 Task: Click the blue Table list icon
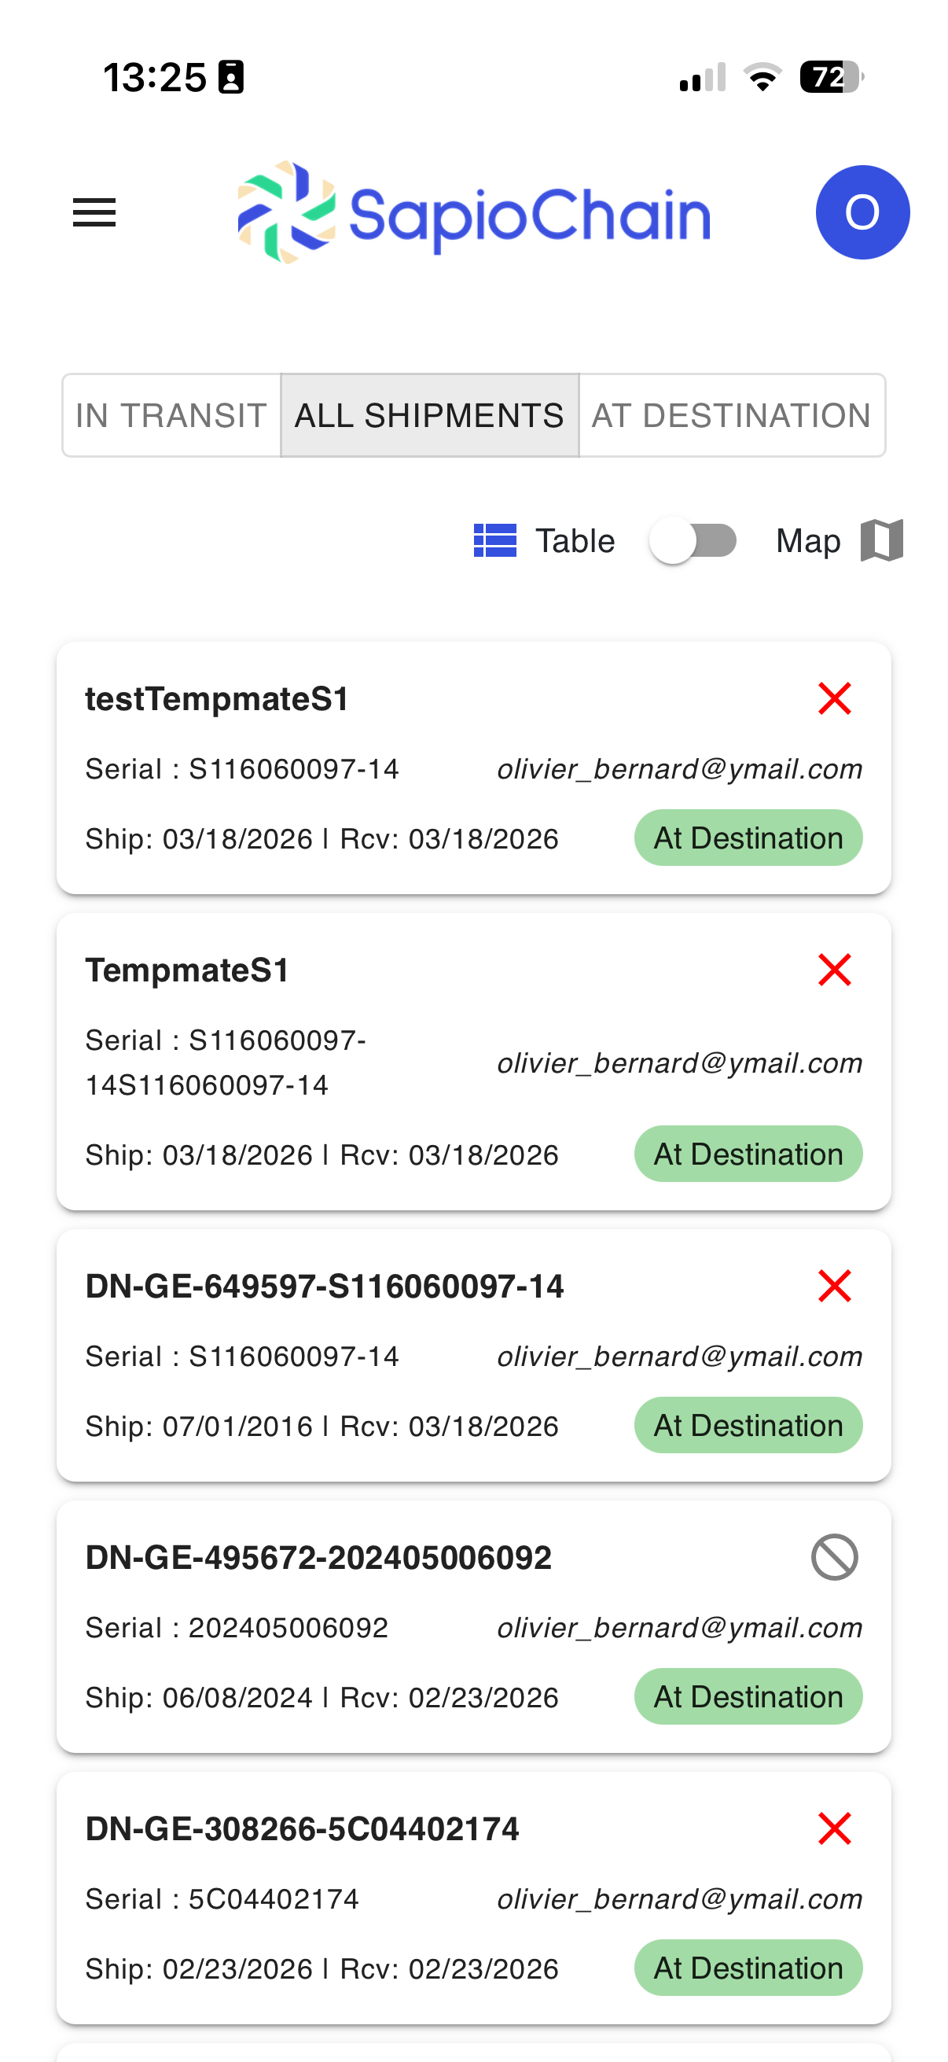494,541
